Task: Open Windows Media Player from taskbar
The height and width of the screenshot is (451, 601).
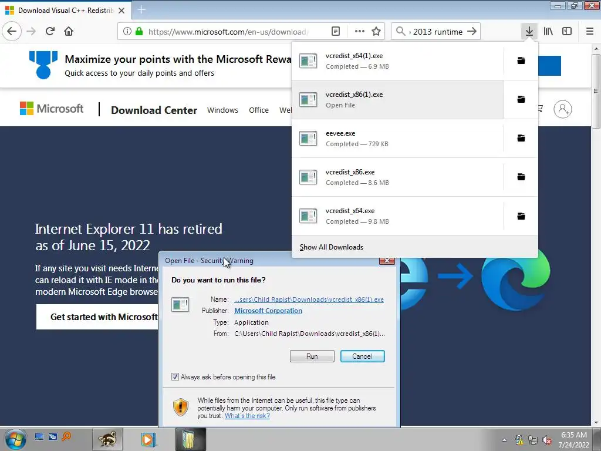Action: [x=148, y=439]
